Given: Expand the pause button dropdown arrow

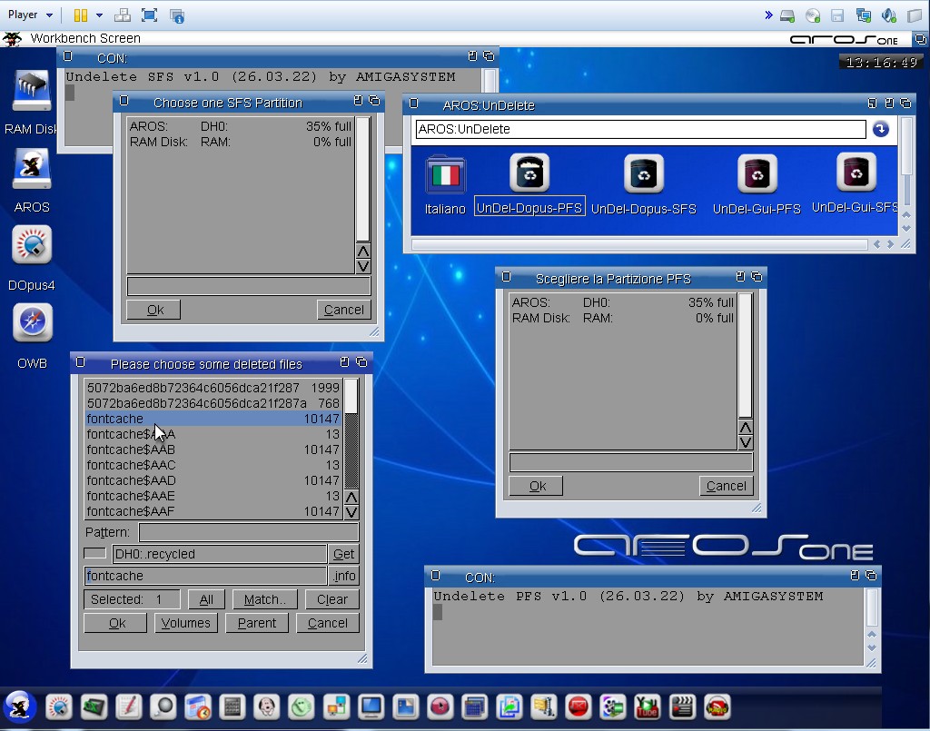Looking at the screenshot, I should tap(99, 15).
